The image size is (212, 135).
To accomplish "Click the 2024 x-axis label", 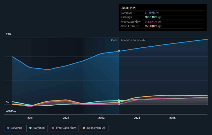I will point(137,118).
